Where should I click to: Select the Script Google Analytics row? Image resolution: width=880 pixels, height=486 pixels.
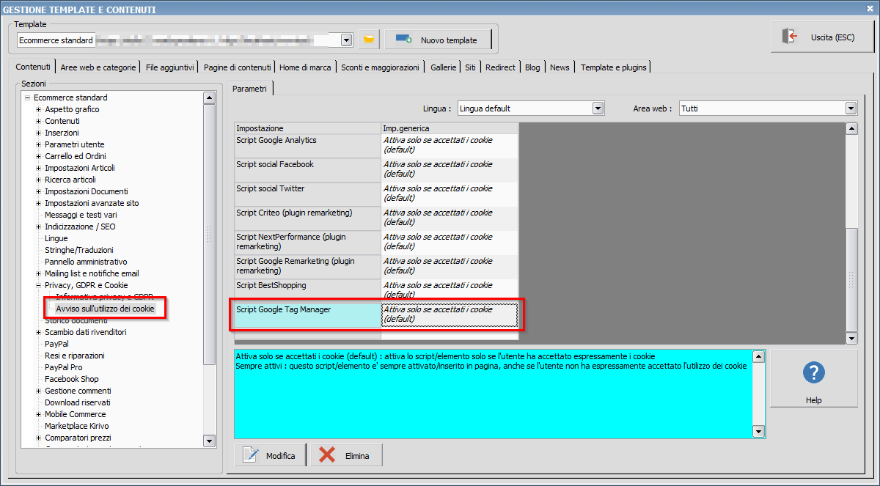click(x=376, y=146)
